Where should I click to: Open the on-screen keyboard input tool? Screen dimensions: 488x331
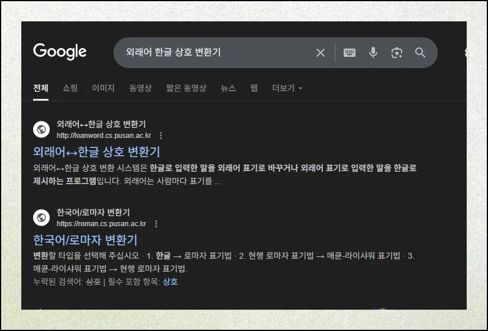click(x=350, y=53)
